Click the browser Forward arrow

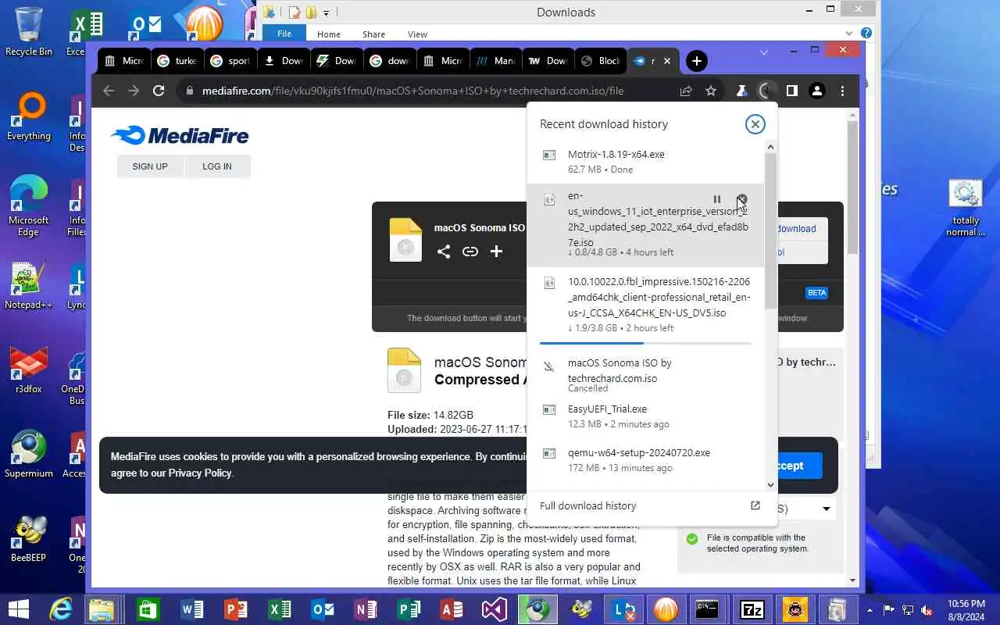[x=134, y=91]
